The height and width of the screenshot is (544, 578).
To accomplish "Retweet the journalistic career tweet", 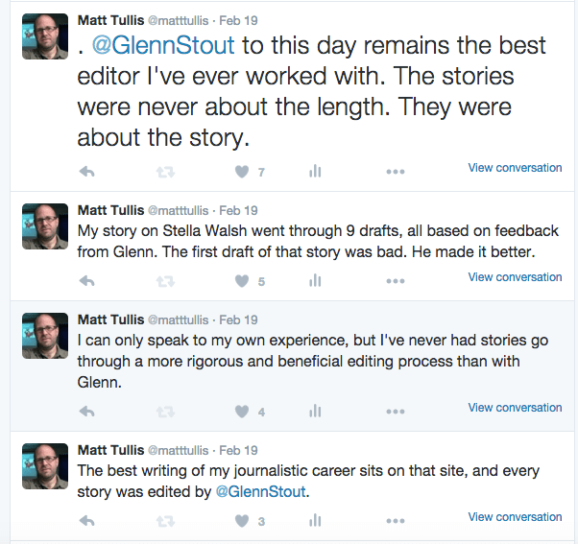I will point(164,521).
